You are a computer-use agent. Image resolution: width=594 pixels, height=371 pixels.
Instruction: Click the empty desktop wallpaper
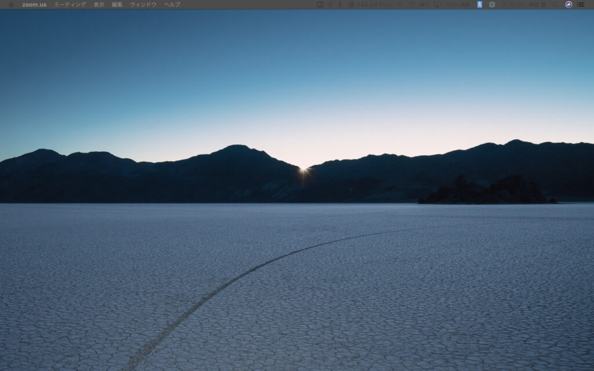click(290, 87)
